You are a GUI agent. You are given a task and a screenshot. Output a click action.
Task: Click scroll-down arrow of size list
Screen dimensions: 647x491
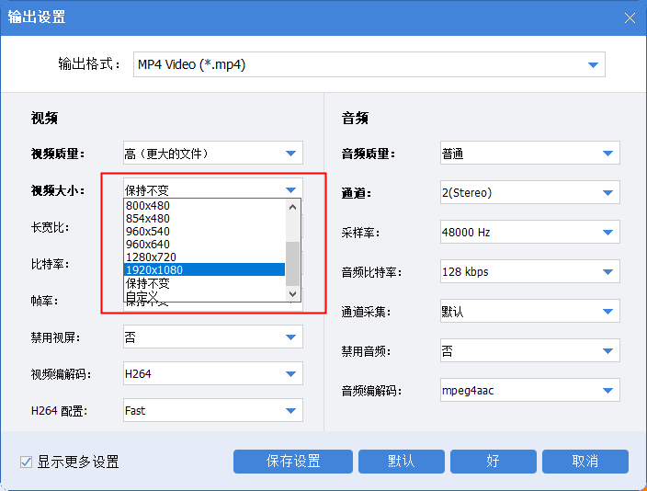pyautogui.click(x=292, y=294)
